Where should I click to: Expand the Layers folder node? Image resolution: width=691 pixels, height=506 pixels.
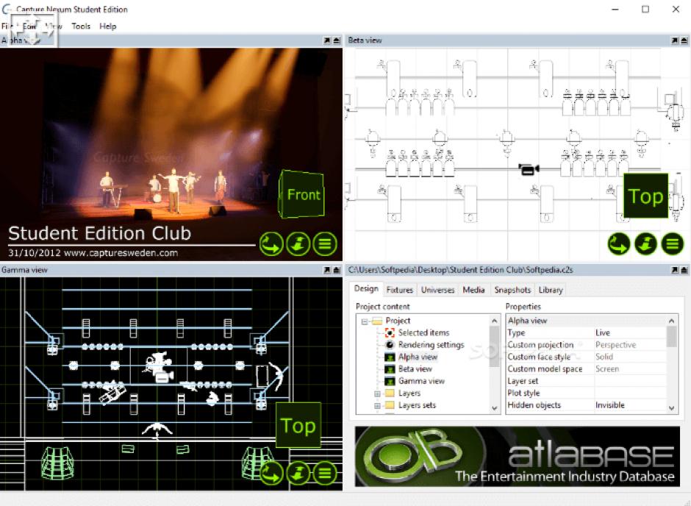377,393
